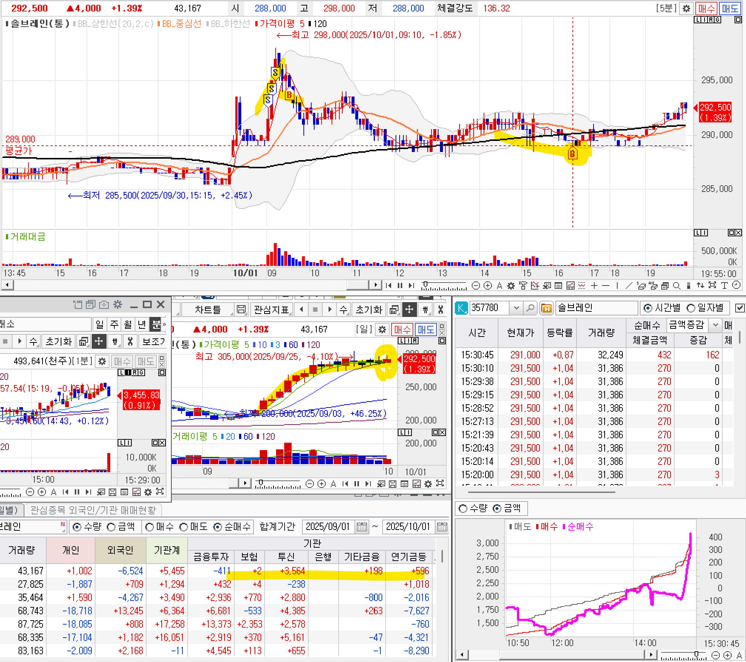The width and height of the screenshot is (746, 662).
Task: Open the start date 2025/09/01 calendar picker
Action: coord(362,527)
